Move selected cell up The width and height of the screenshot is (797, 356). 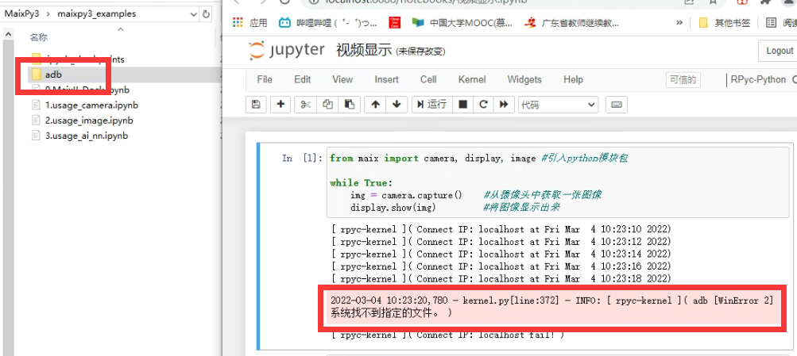point(376,105)
